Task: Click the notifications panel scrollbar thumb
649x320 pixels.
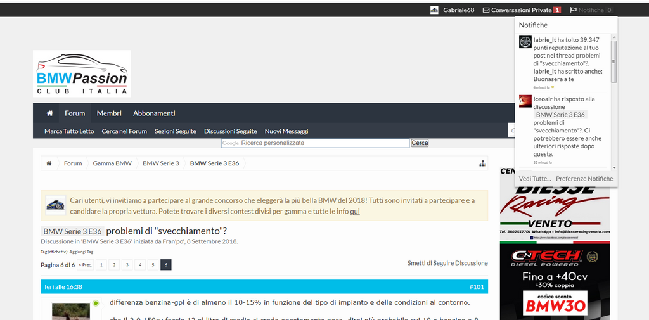Action: point(614,61)
